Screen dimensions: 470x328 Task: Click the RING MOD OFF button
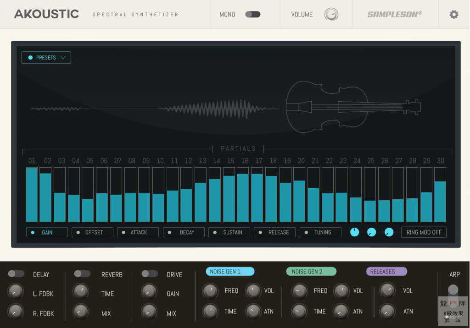424,232
